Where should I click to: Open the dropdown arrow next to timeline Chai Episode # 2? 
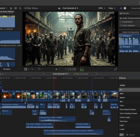pyautogui.click(x=70, y=74)
